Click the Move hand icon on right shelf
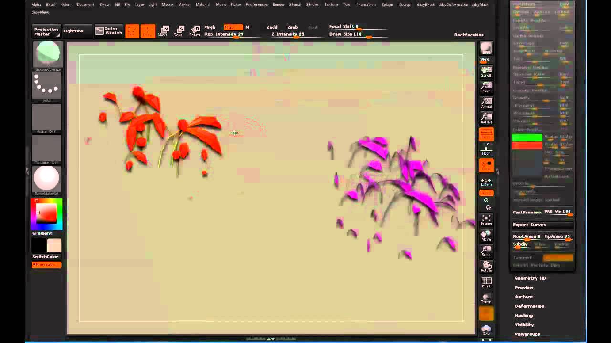Image resolution: width=611 pixels, height=343 pixels. (486, 235)
